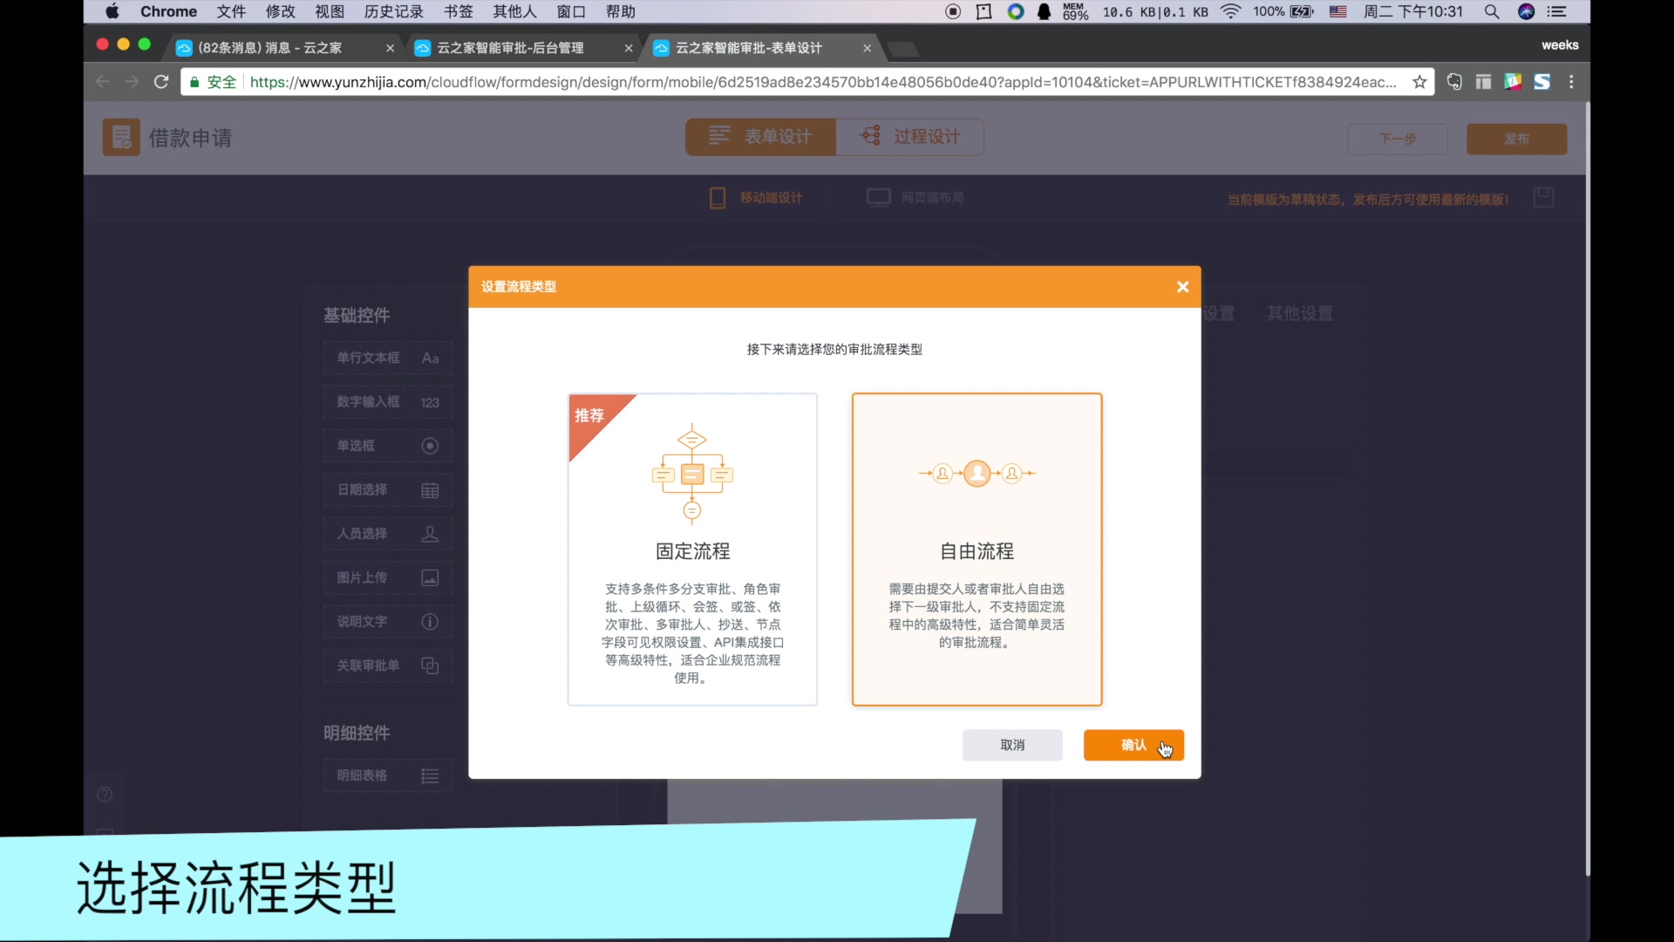Click the 发布 publish button
Image resolution: width=1674 pixels, height=942 pixels.
(x=1516, y=139)
